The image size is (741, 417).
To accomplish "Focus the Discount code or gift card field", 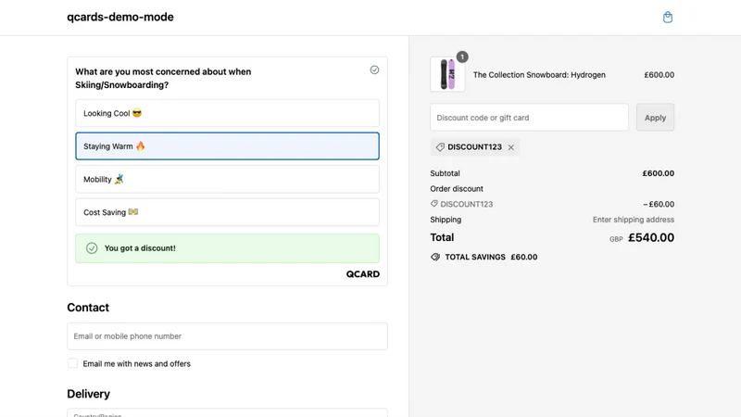I will tap(529, 118).
